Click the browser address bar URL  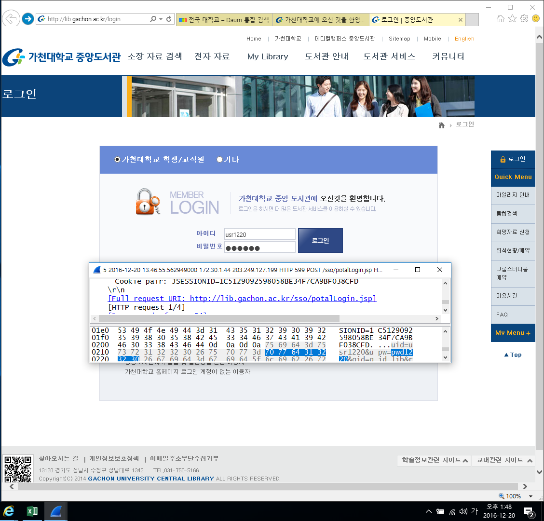click(x=84, y=19)
